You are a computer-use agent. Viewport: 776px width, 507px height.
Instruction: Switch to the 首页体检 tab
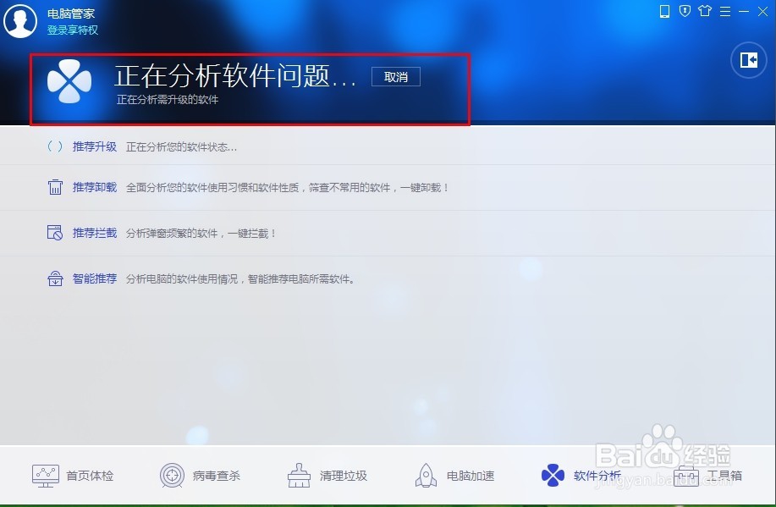(90, 476)
